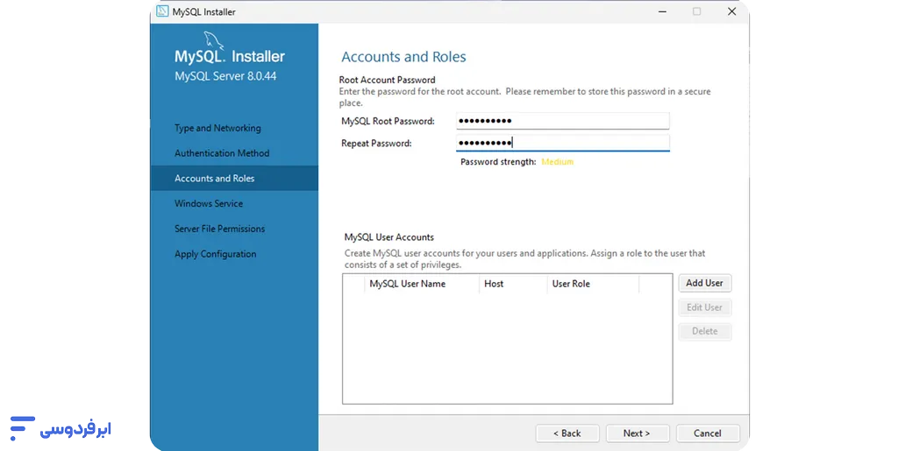Cancel the MySQL installation

pos(708,433)
